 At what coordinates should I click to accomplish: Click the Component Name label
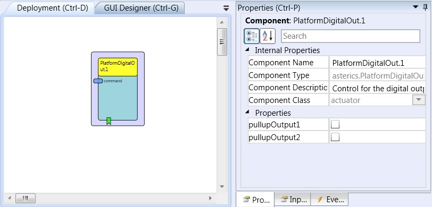point(281,63)
